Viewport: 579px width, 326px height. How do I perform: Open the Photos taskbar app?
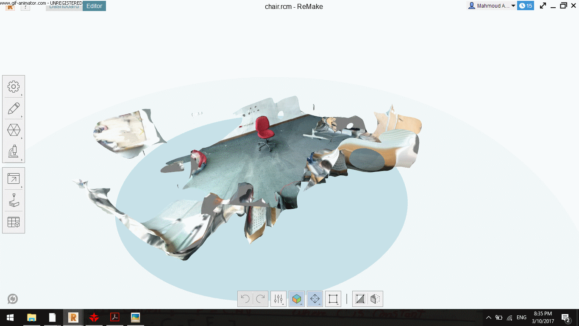tap(136, 318)
